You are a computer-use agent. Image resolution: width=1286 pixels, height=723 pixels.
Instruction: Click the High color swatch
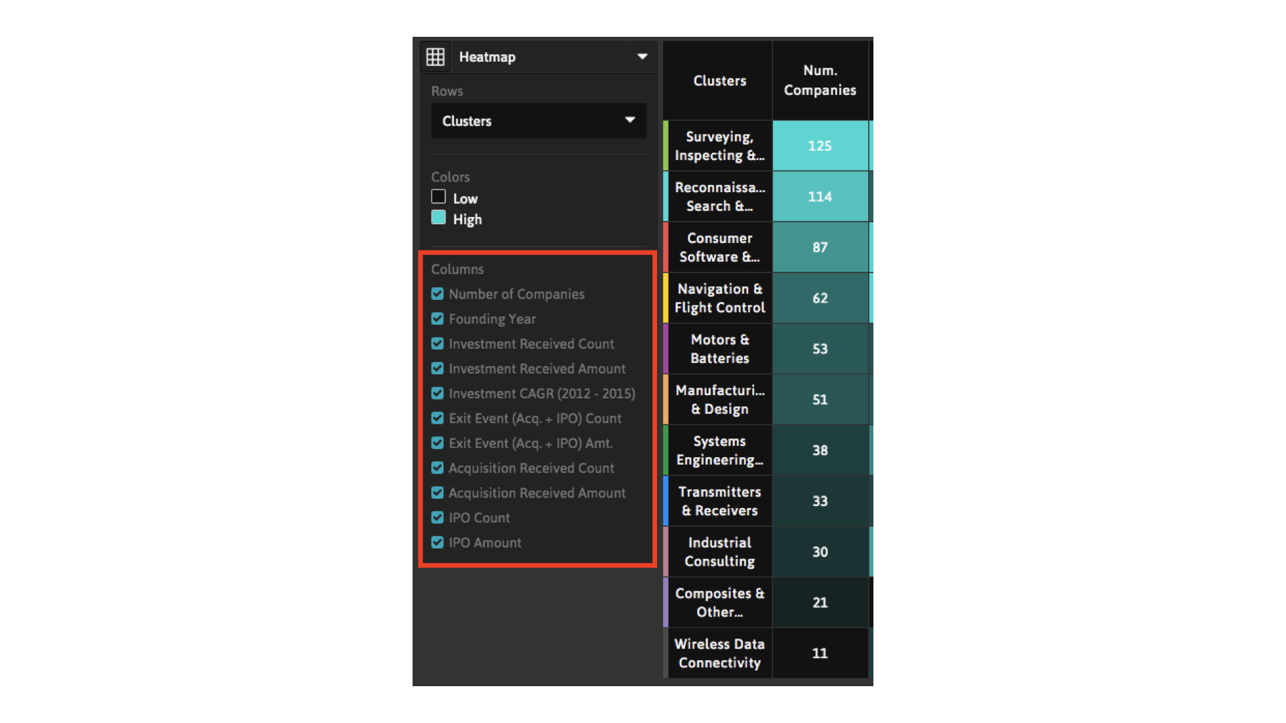coord(438,218)
